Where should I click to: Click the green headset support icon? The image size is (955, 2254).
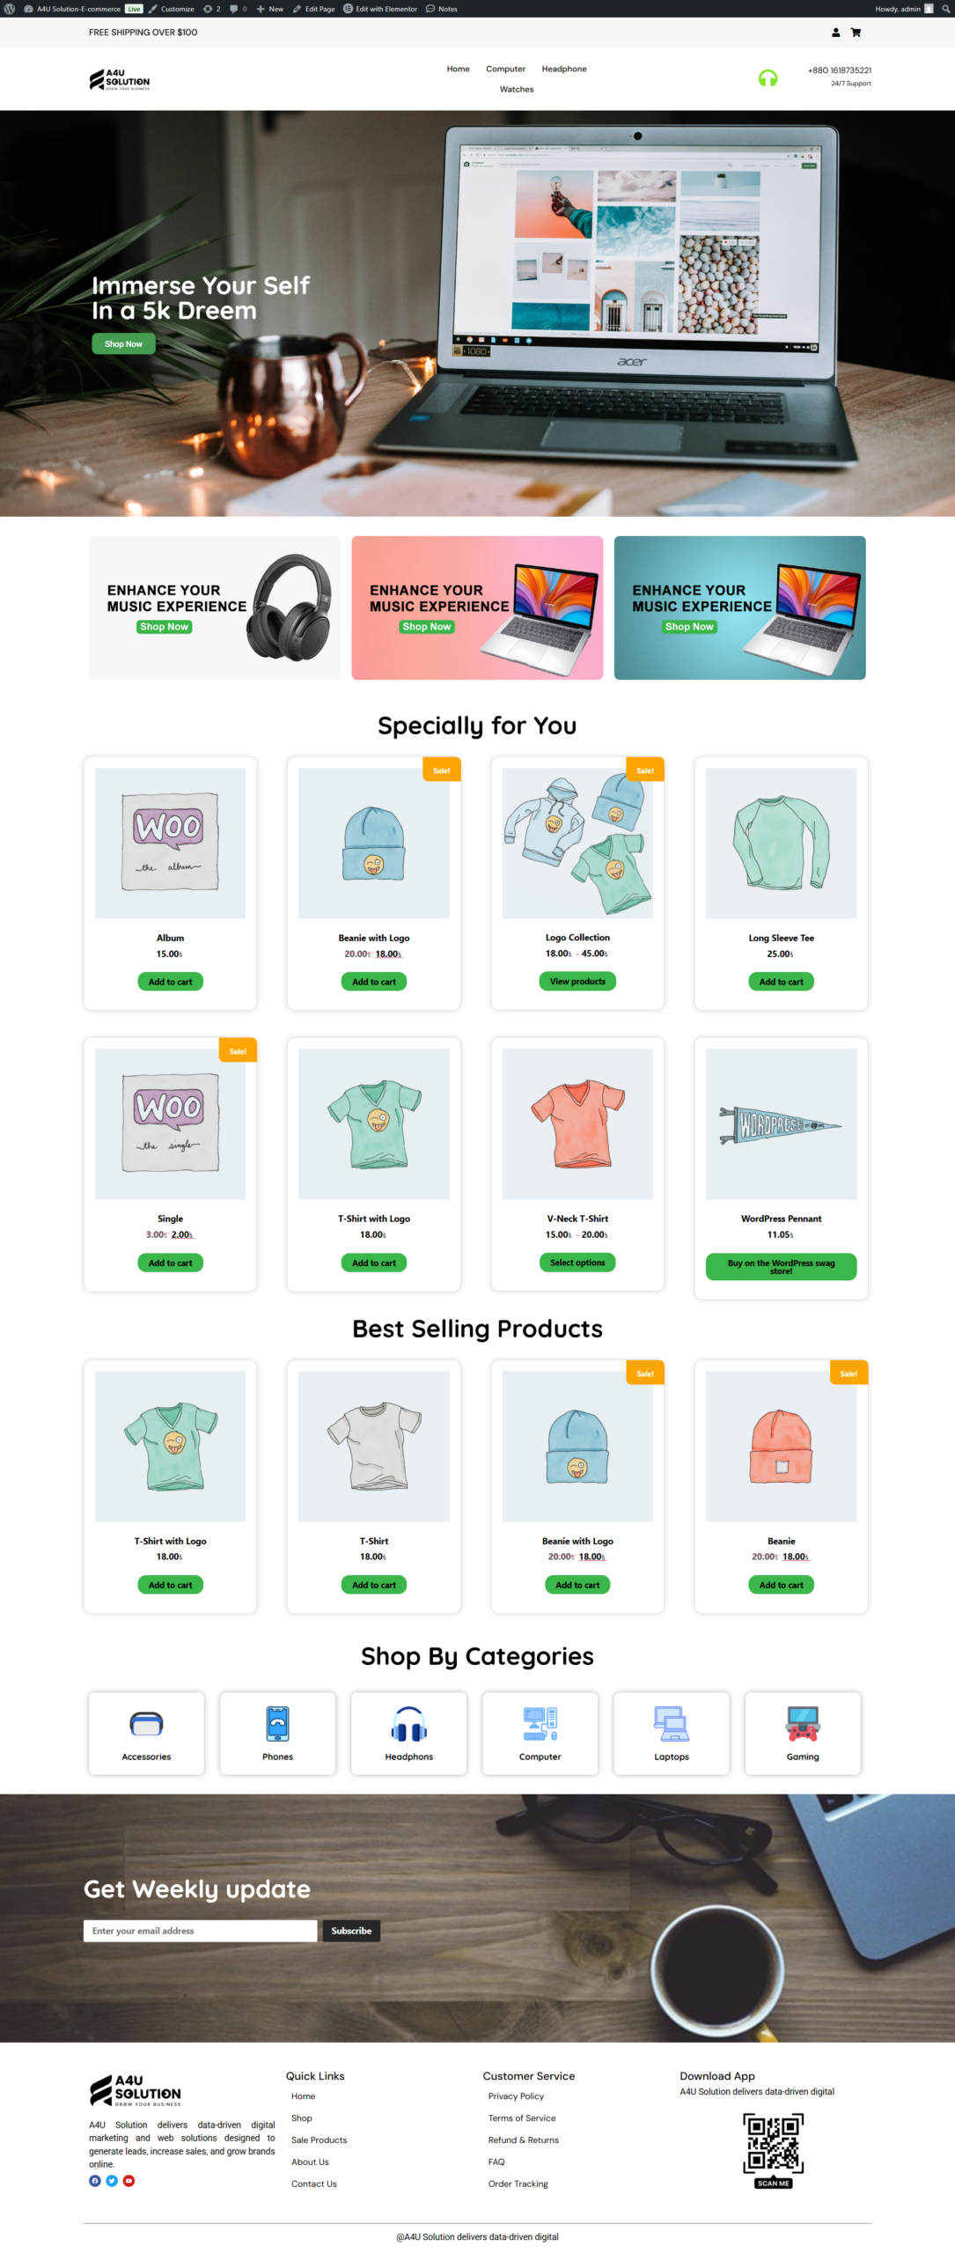(768, 78)
